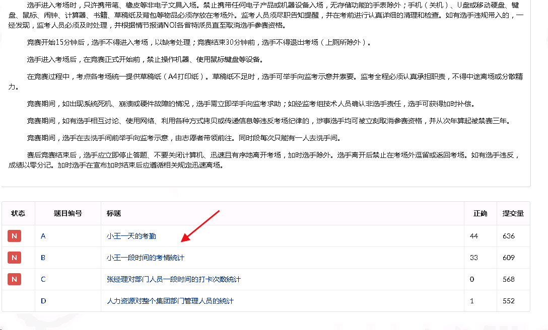Click the 标题 column header
The image size is (548, 330).
(x=113, y=213)
